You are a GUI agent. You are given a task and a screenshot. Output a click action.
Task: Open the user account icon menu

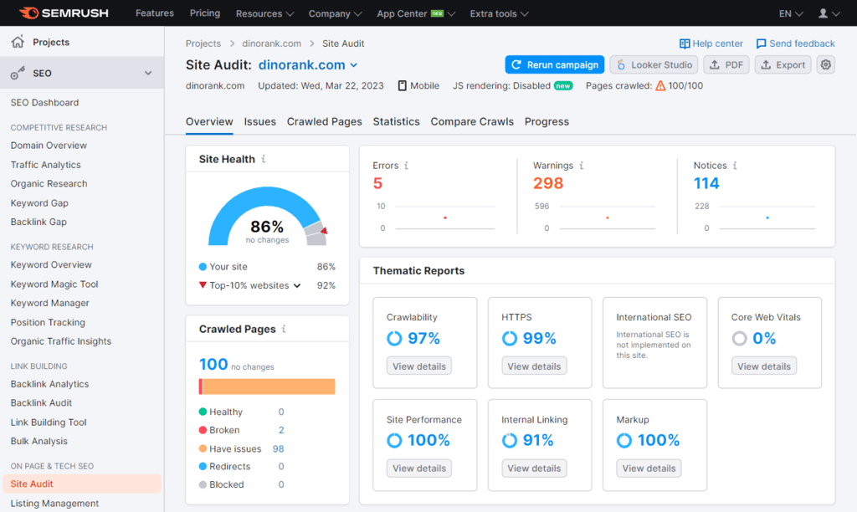click(x=829, y=13)
